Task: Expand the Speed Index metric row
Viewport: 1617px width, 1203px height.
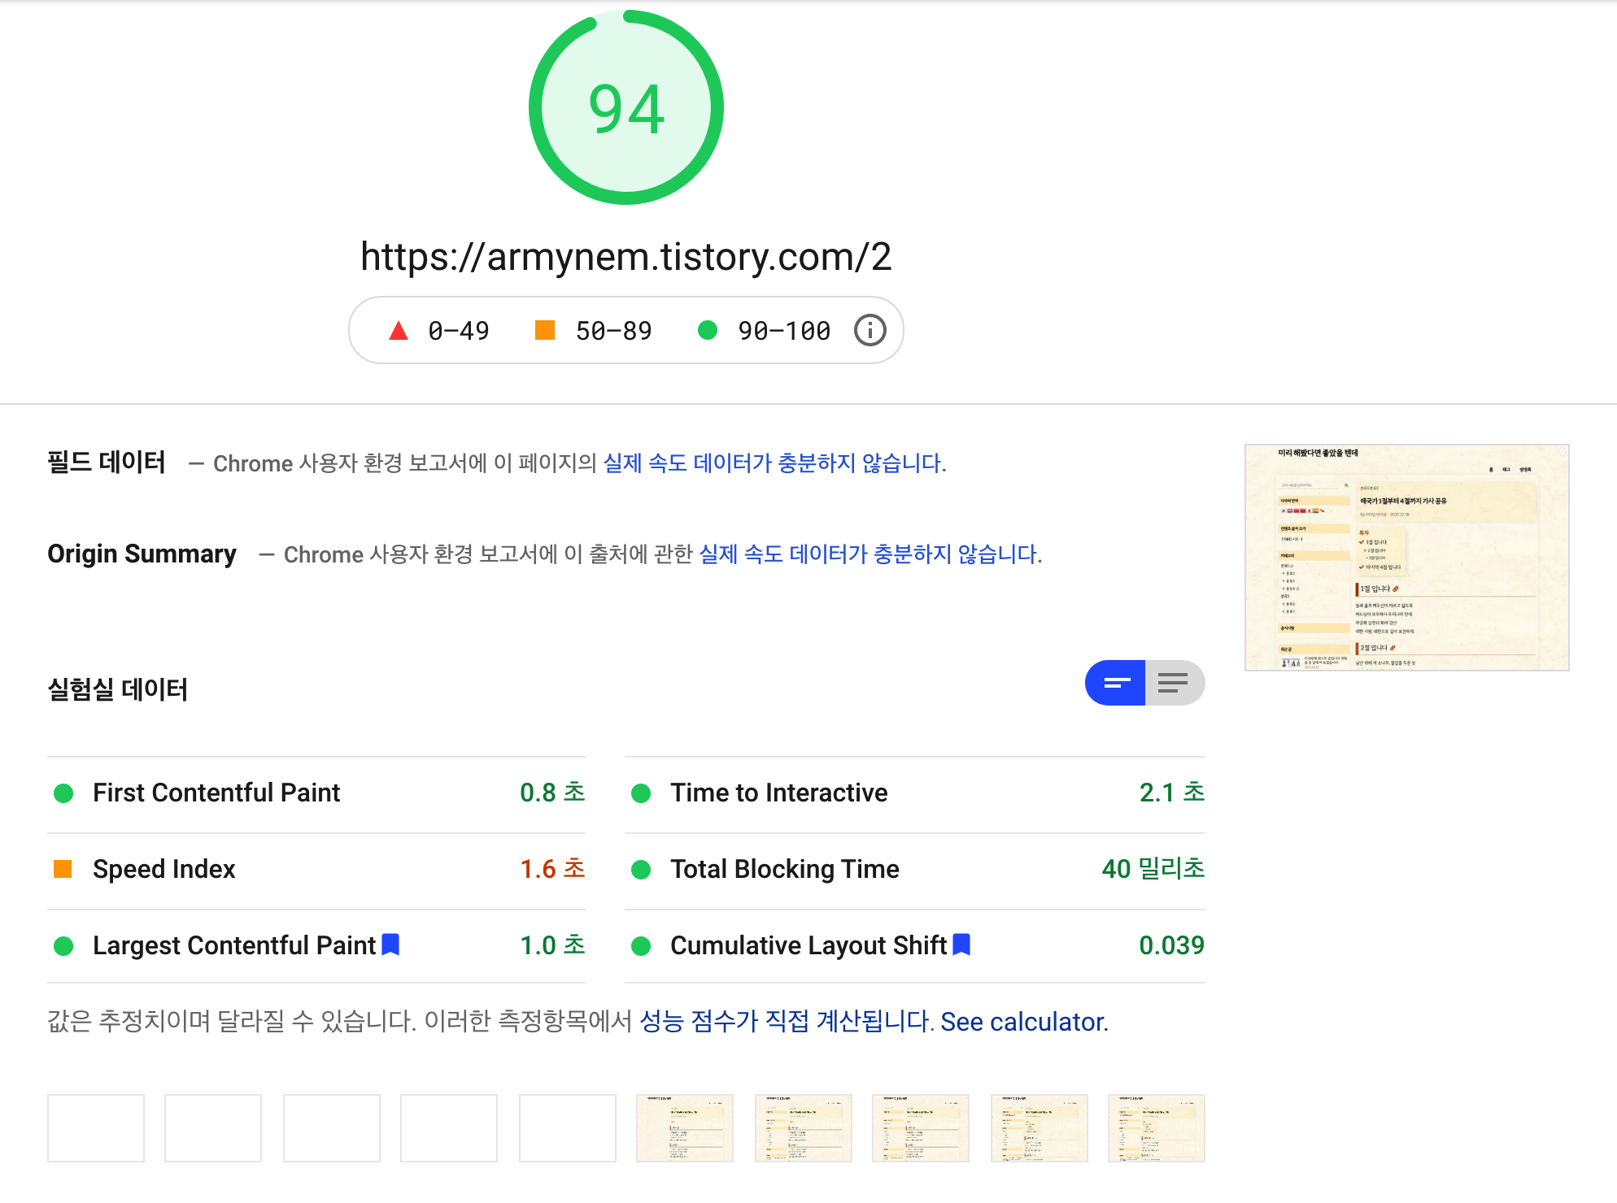Action: point(163,870)
